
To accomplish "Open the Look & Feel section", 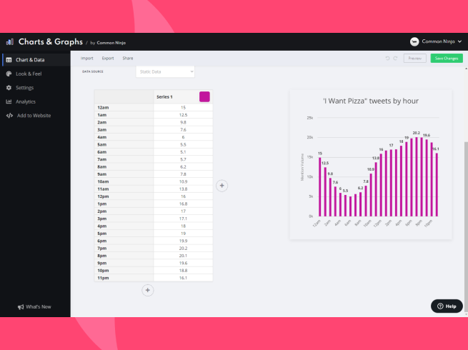I will [x=36, y=74].
